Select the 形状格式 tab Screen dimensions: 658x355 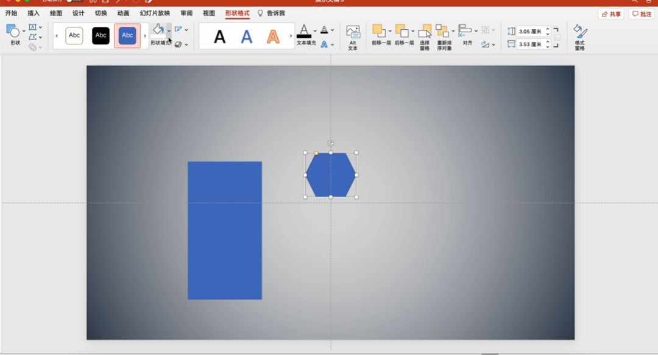coord(237,13)
